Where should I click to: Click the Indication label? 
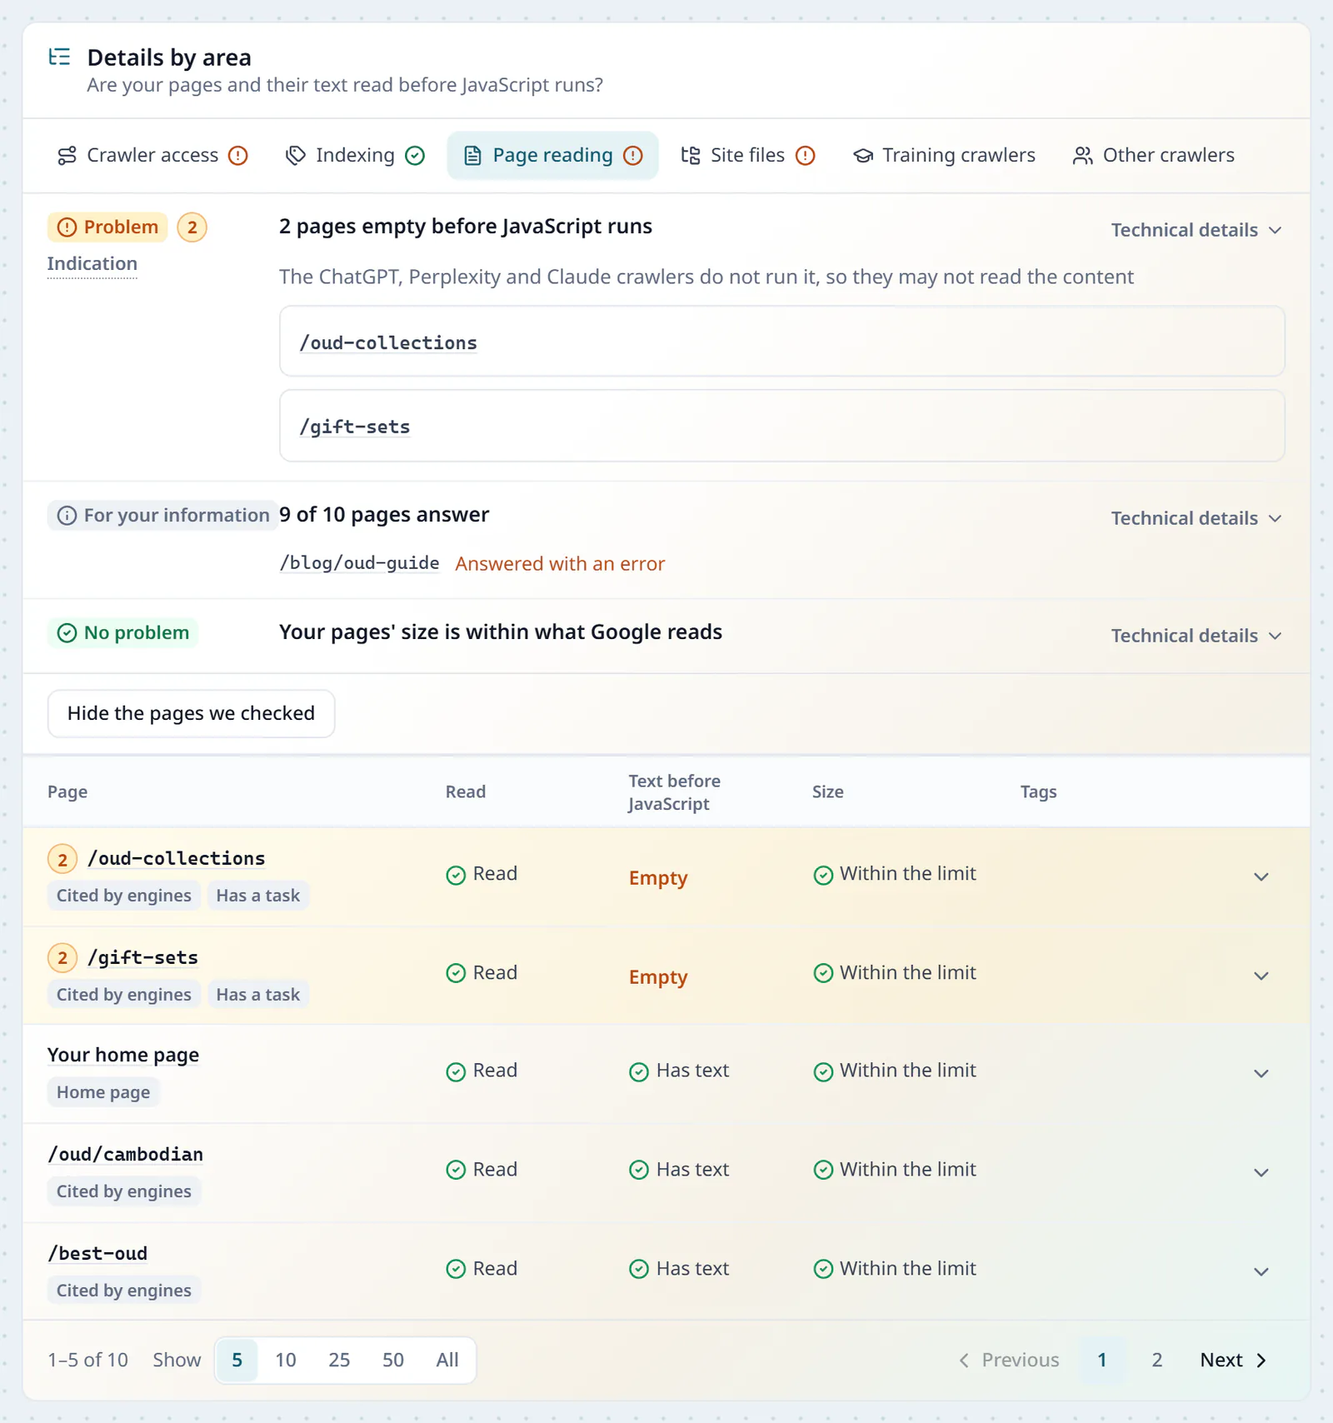click(92, 264)
